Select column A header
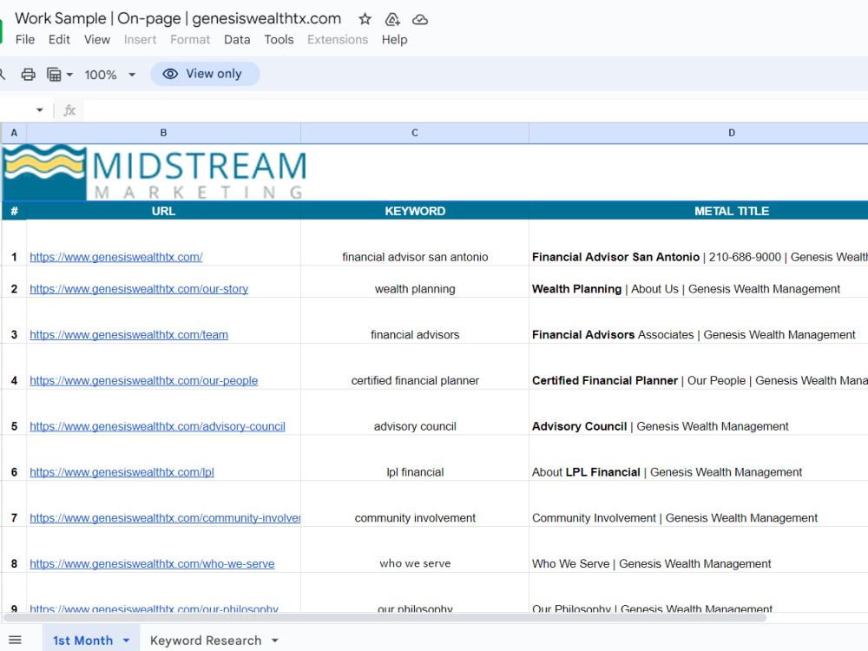Screen dimensions: 868x651 (x=14, y=133)
